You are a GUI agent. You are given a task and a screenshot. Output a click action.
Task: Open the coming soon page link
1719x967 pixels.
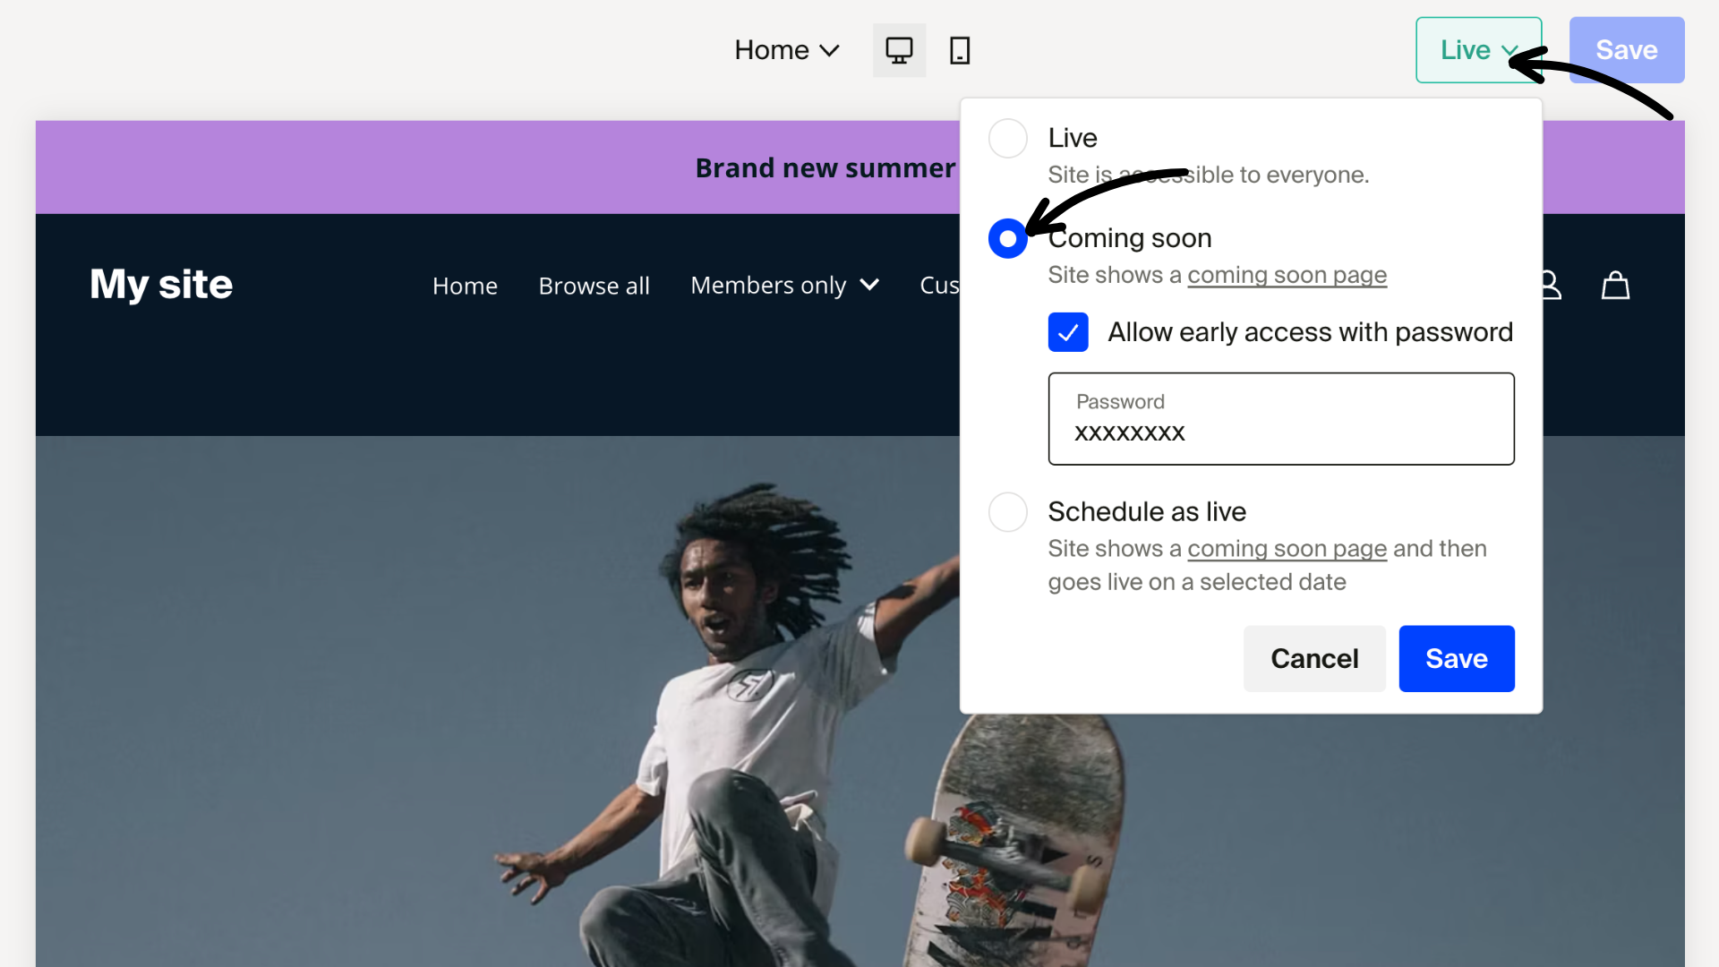(1287, 275)
